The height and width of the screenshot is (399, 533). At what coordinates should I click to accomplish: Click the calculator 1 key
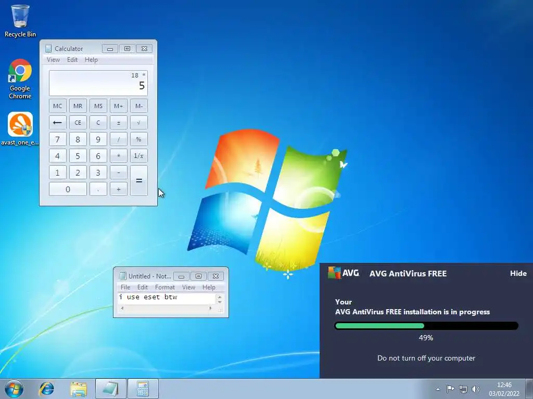(57, 172)
